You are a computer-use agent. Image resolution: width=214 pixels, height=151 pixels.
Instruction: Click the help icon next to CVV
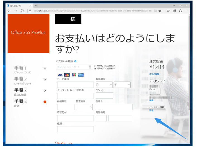click(x=102, y=90)
